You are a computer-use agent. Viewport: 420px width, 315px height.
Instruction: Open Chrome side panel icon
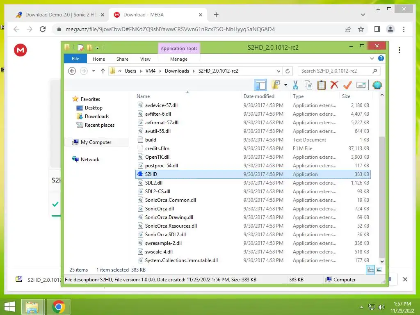coord(377,29)
